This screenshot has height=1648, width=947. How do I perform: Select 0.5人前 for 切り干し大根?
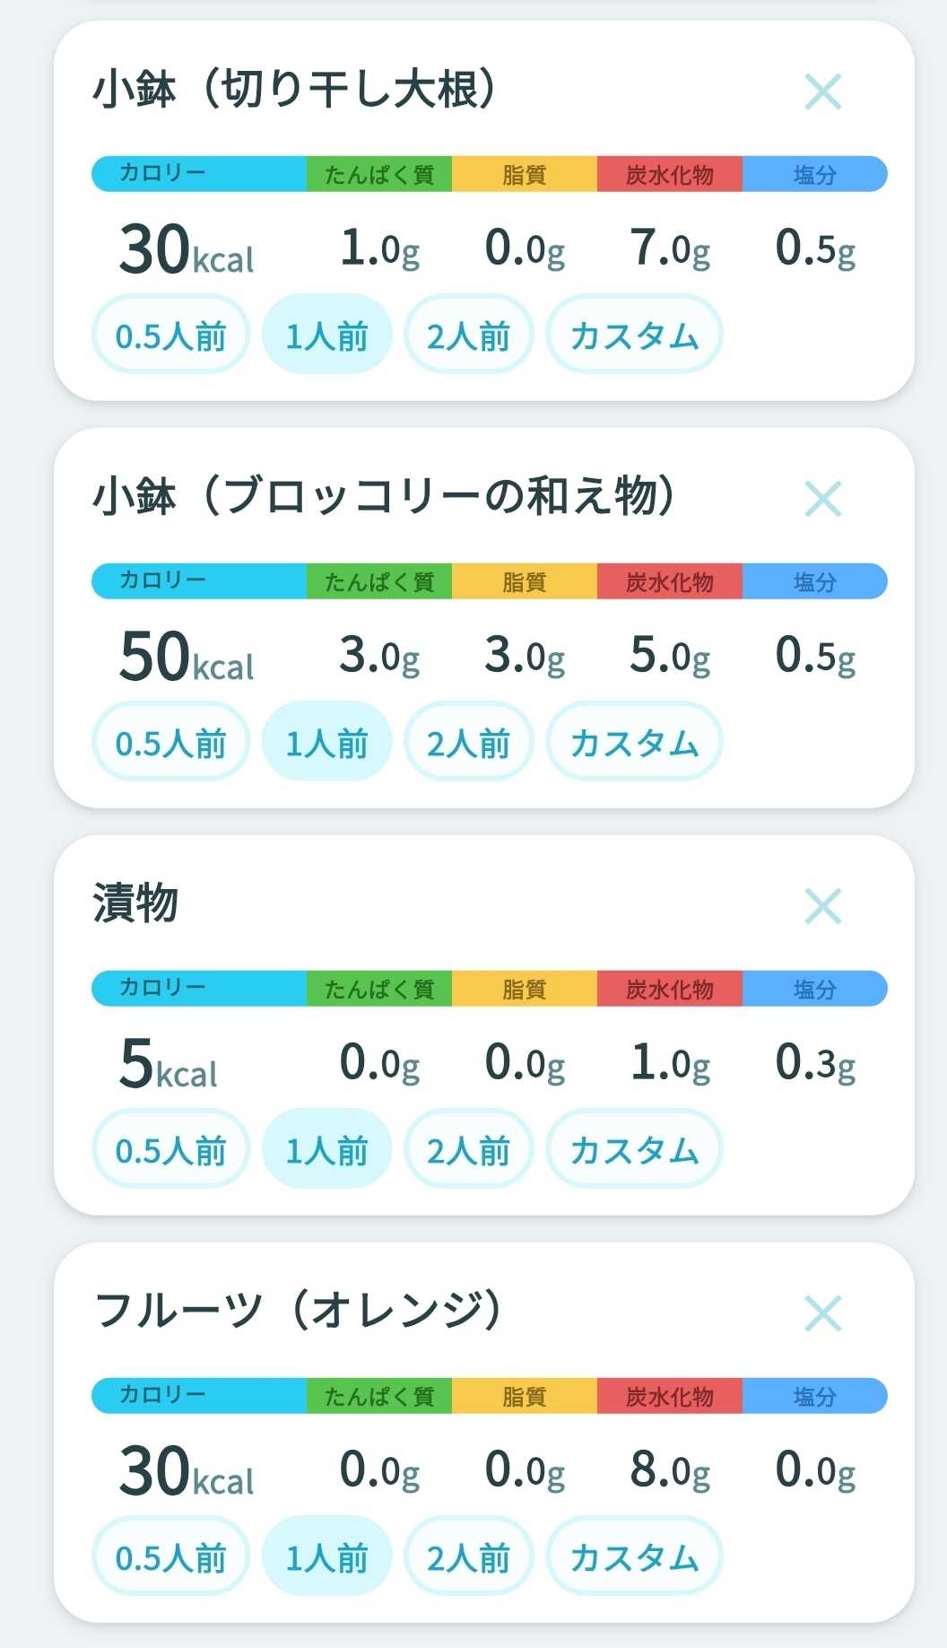coord(170,335)
